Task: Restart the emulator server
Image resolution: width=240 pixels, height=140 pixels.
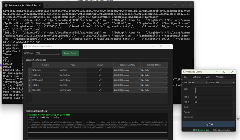Action: [70, 53]
